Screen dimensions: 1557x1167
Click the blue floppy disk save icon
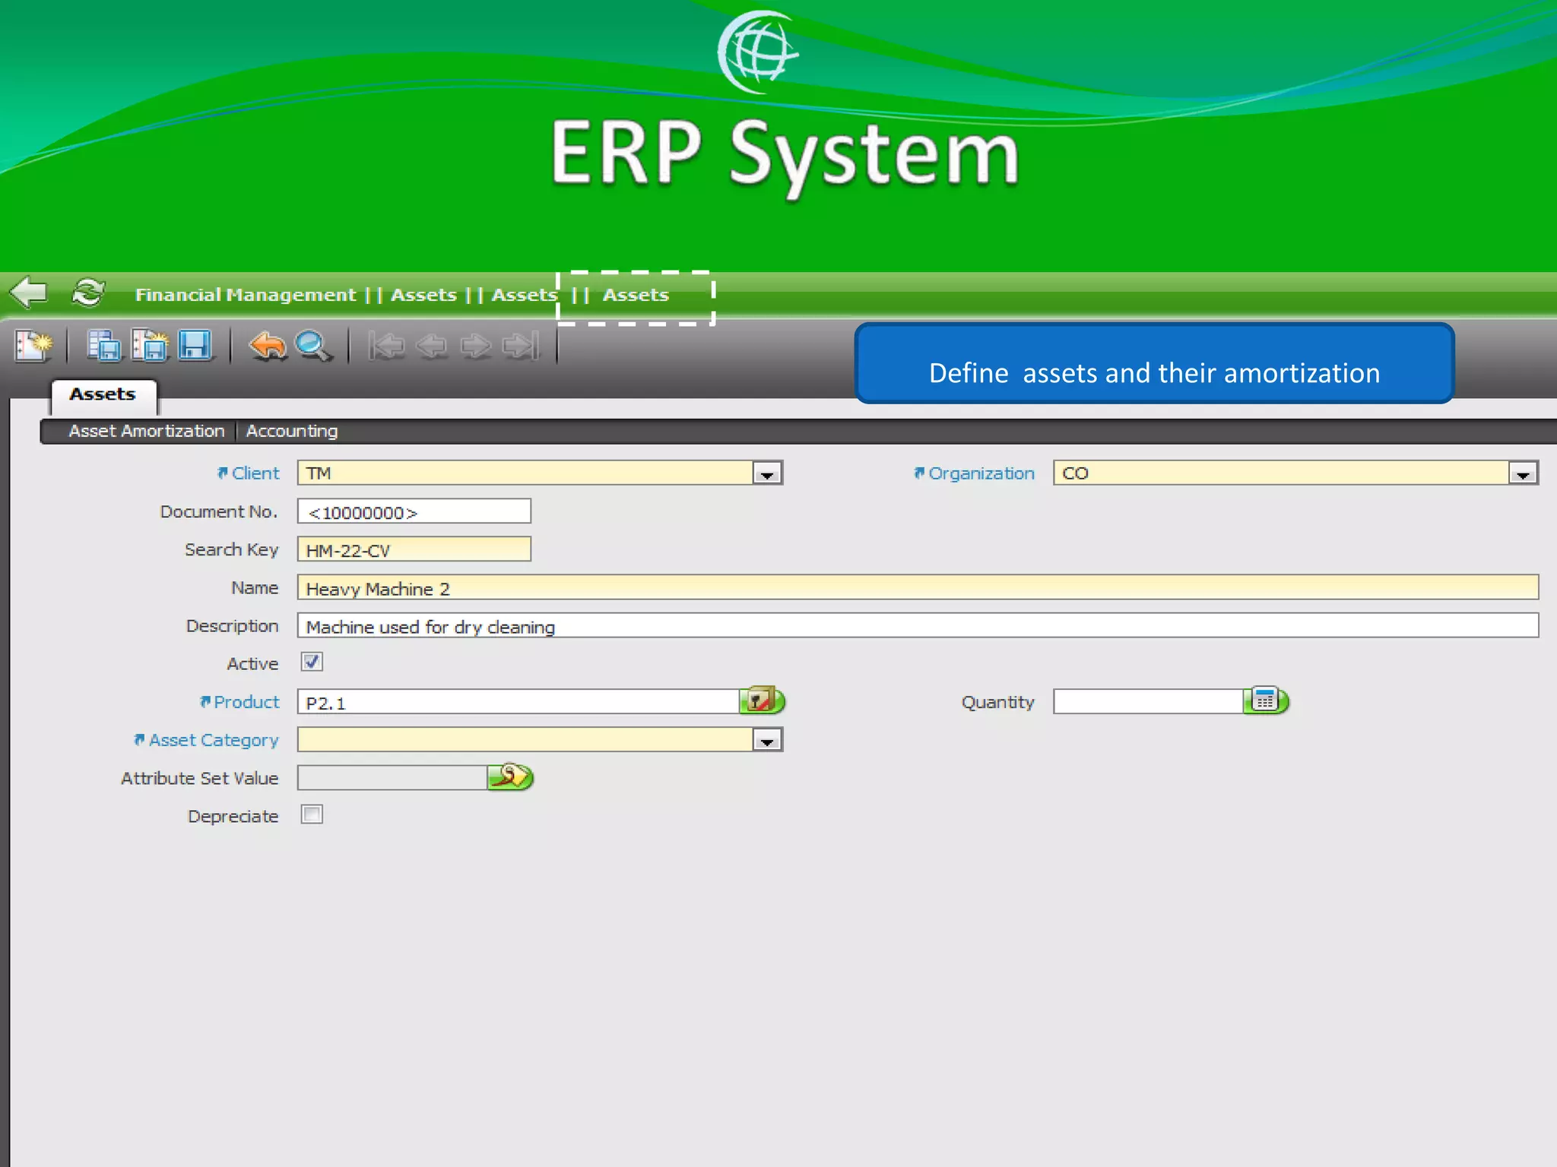pos(195,346)
